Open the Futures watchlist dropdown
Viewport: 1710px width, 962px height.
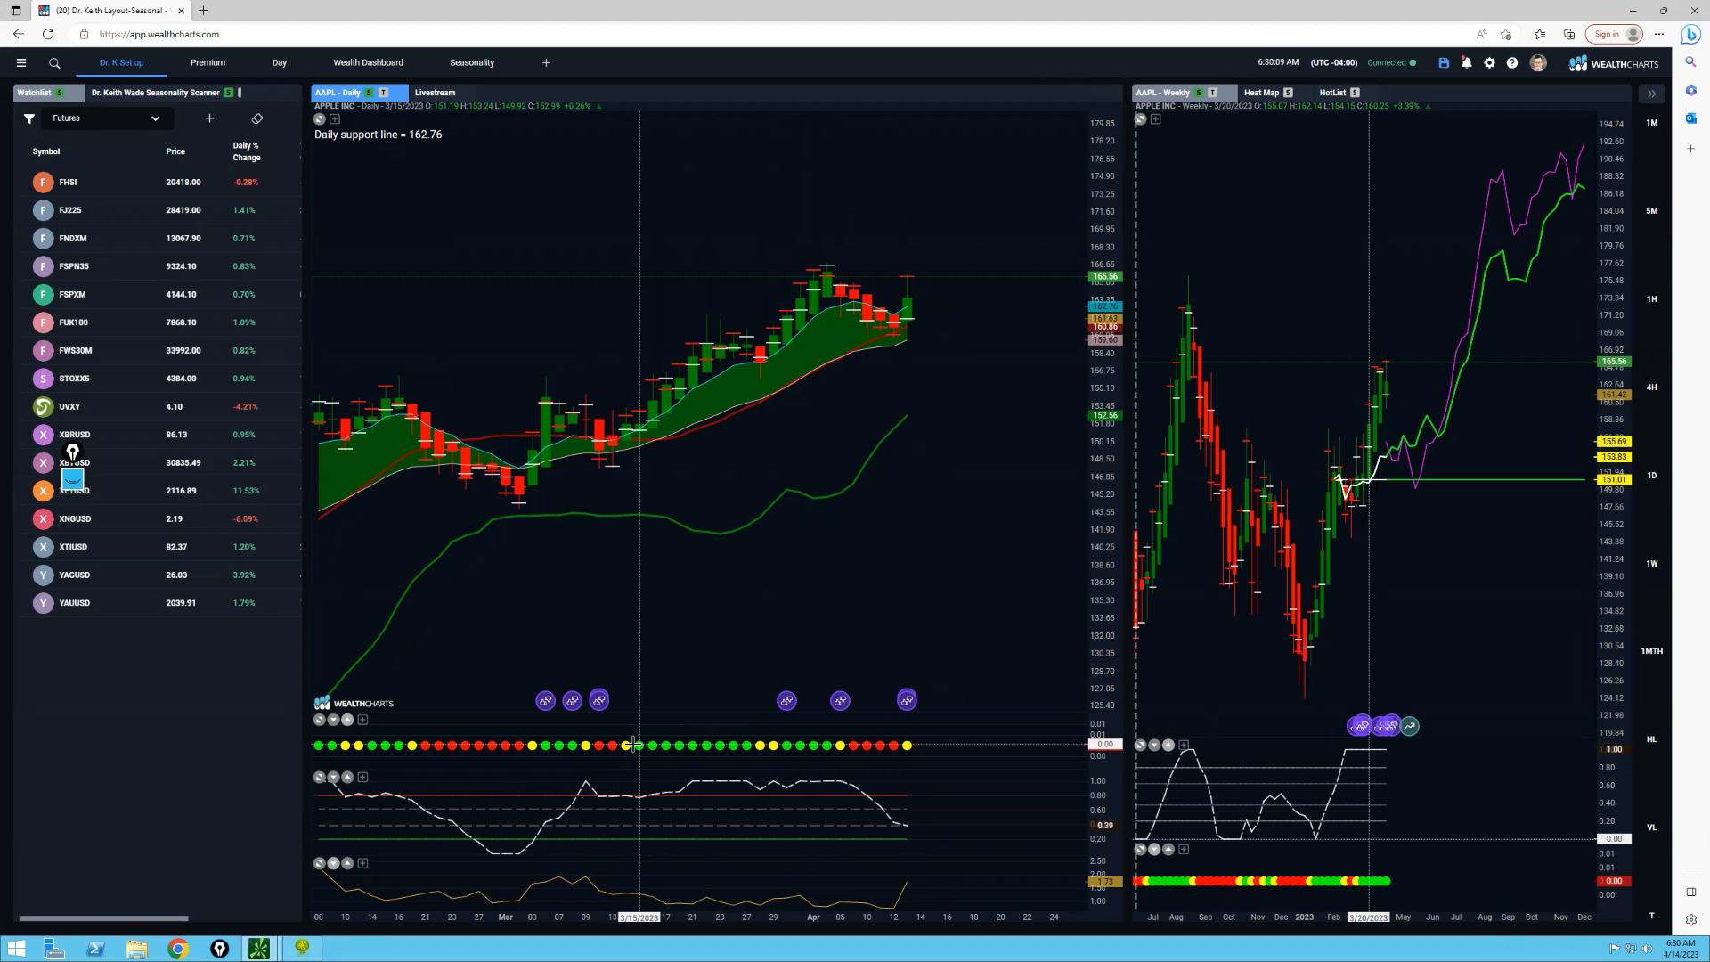point(106,118)
